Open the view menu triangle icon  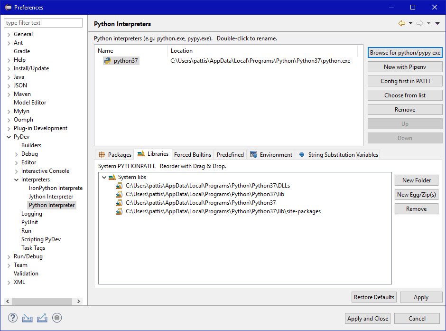437,23
